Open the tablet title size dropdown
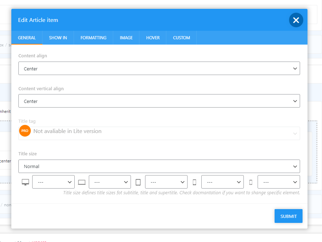 tap(166, 182)
